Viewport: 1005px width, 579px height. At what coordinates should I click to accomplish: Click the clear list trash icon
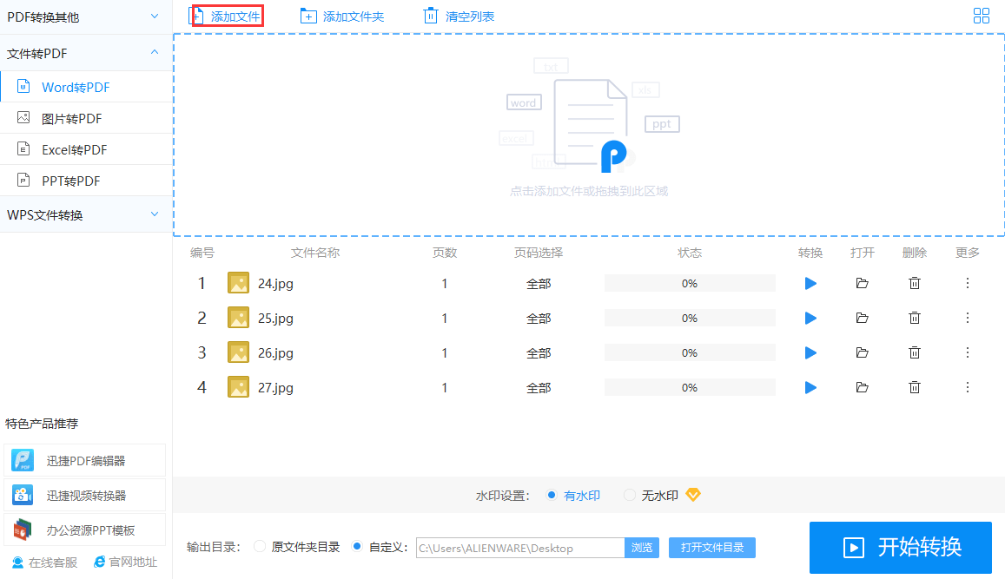(431, 16)
